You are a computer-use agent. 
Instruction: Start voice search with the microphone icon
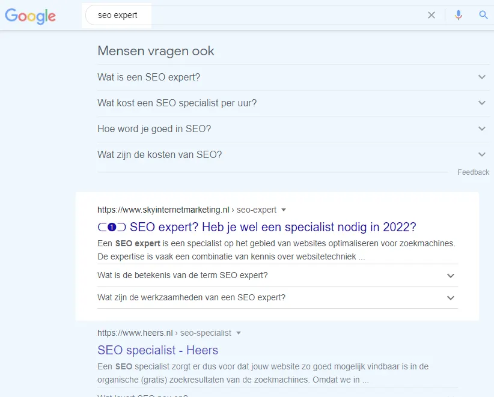(459, 15)
